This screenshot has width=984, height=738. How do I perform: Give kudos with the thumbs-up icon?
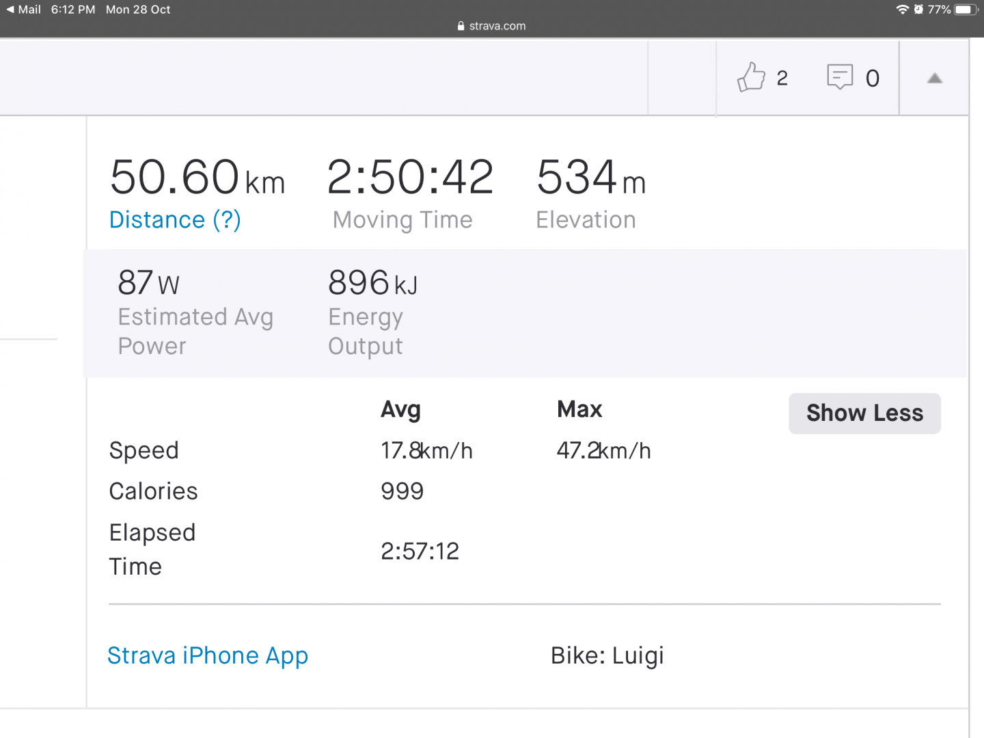click(751, 77)
